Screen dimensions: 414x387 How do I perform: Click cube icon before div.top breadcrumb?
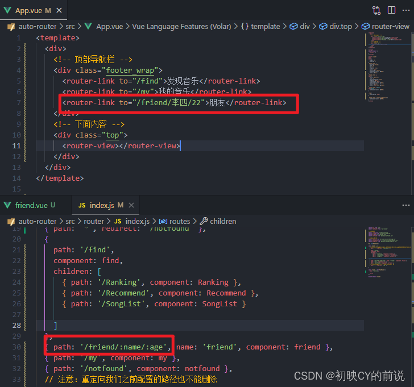pyautogui.click(x=323, y=26)
